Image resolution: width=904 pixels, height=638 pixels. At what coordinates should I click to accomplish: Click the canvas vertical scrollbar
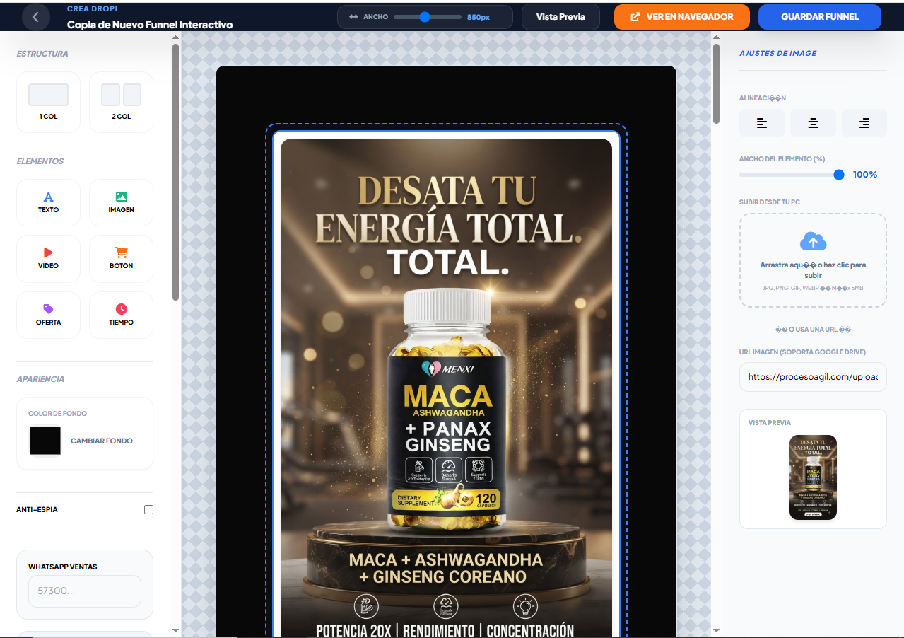pyautogui.click(x=716, y=83)
